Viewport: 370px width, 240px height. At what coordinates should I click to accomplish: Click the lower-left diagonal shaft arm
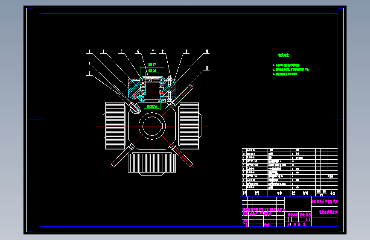(x=122, y=156)
